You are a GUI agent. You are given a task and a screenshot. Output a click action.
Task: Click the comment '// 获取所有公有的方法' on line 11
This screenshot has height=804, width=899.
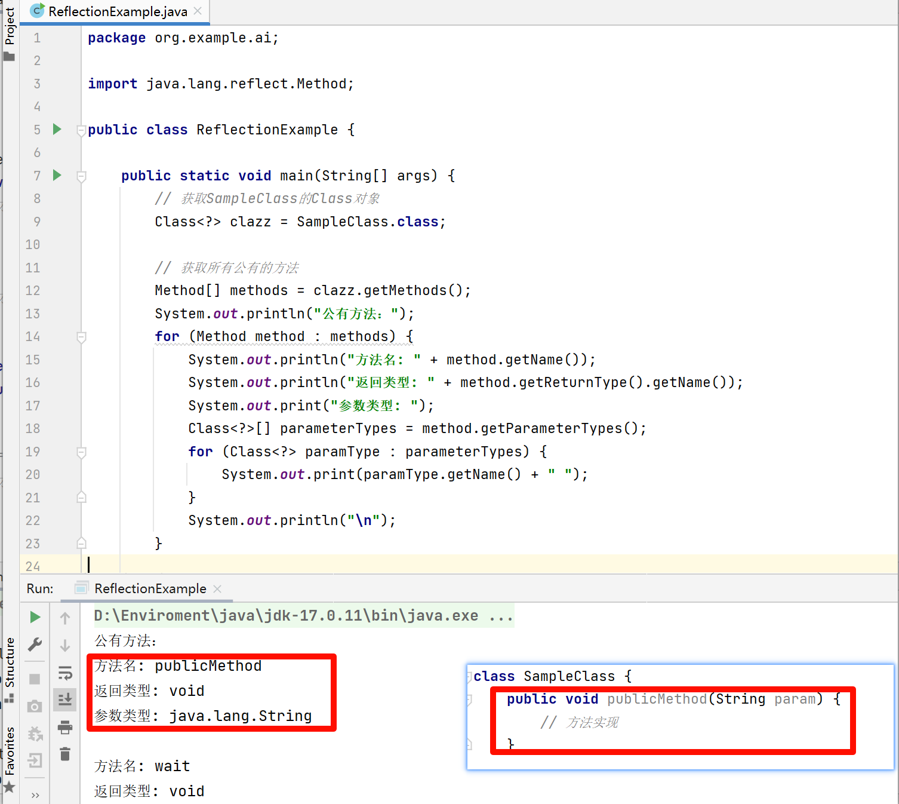[x=227, y=268]
